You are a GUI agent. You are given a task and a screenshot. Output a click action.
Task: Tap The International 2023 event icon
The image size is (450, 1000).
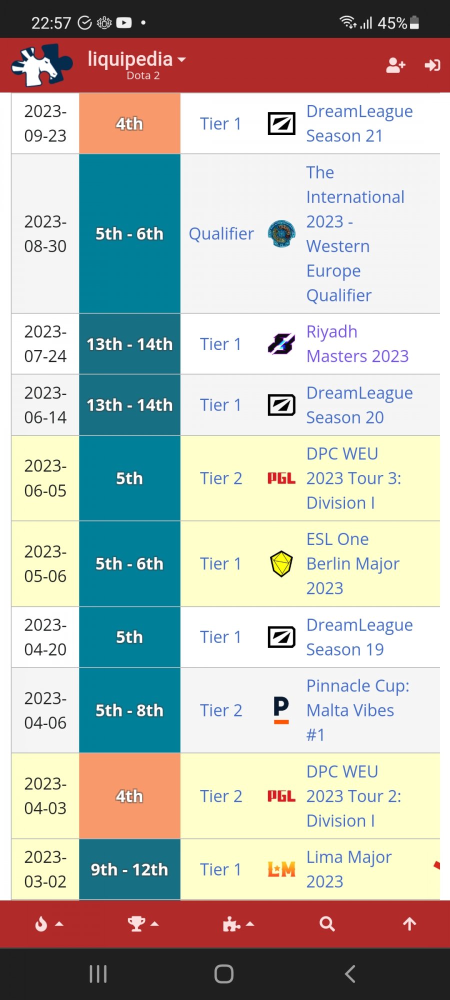coord(281,233)
